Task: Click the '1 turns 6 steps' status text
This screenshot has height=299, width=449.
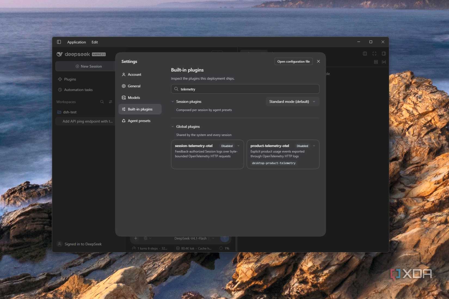Action: click(147, 248)
